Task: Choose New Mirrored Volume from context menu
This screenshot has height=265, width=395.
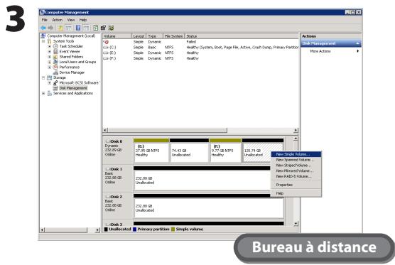Action: coord(296,171)
